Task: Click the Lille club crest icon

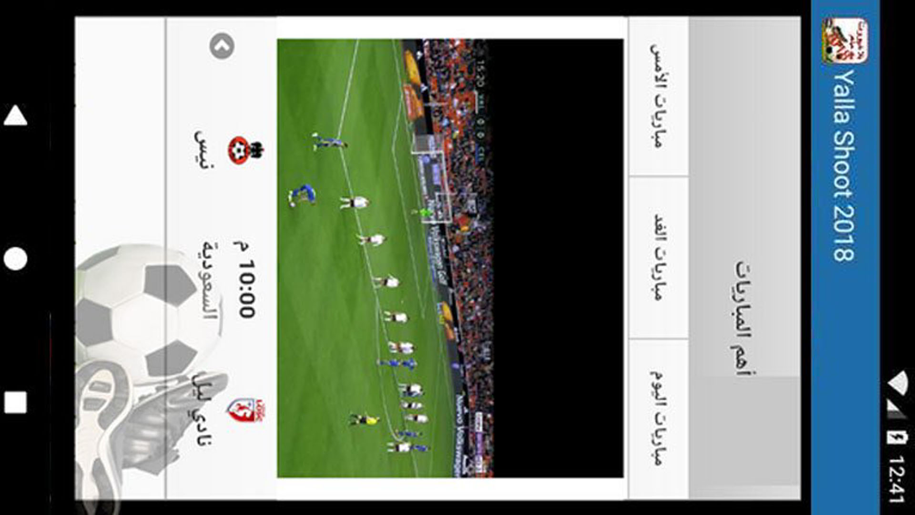Action: click(x=245, y=411)
